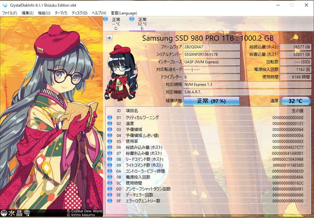Click the 正常 (97 %) health status button
Screen dimensions: 314x218
pyautogui.click(x=211, y=101)
